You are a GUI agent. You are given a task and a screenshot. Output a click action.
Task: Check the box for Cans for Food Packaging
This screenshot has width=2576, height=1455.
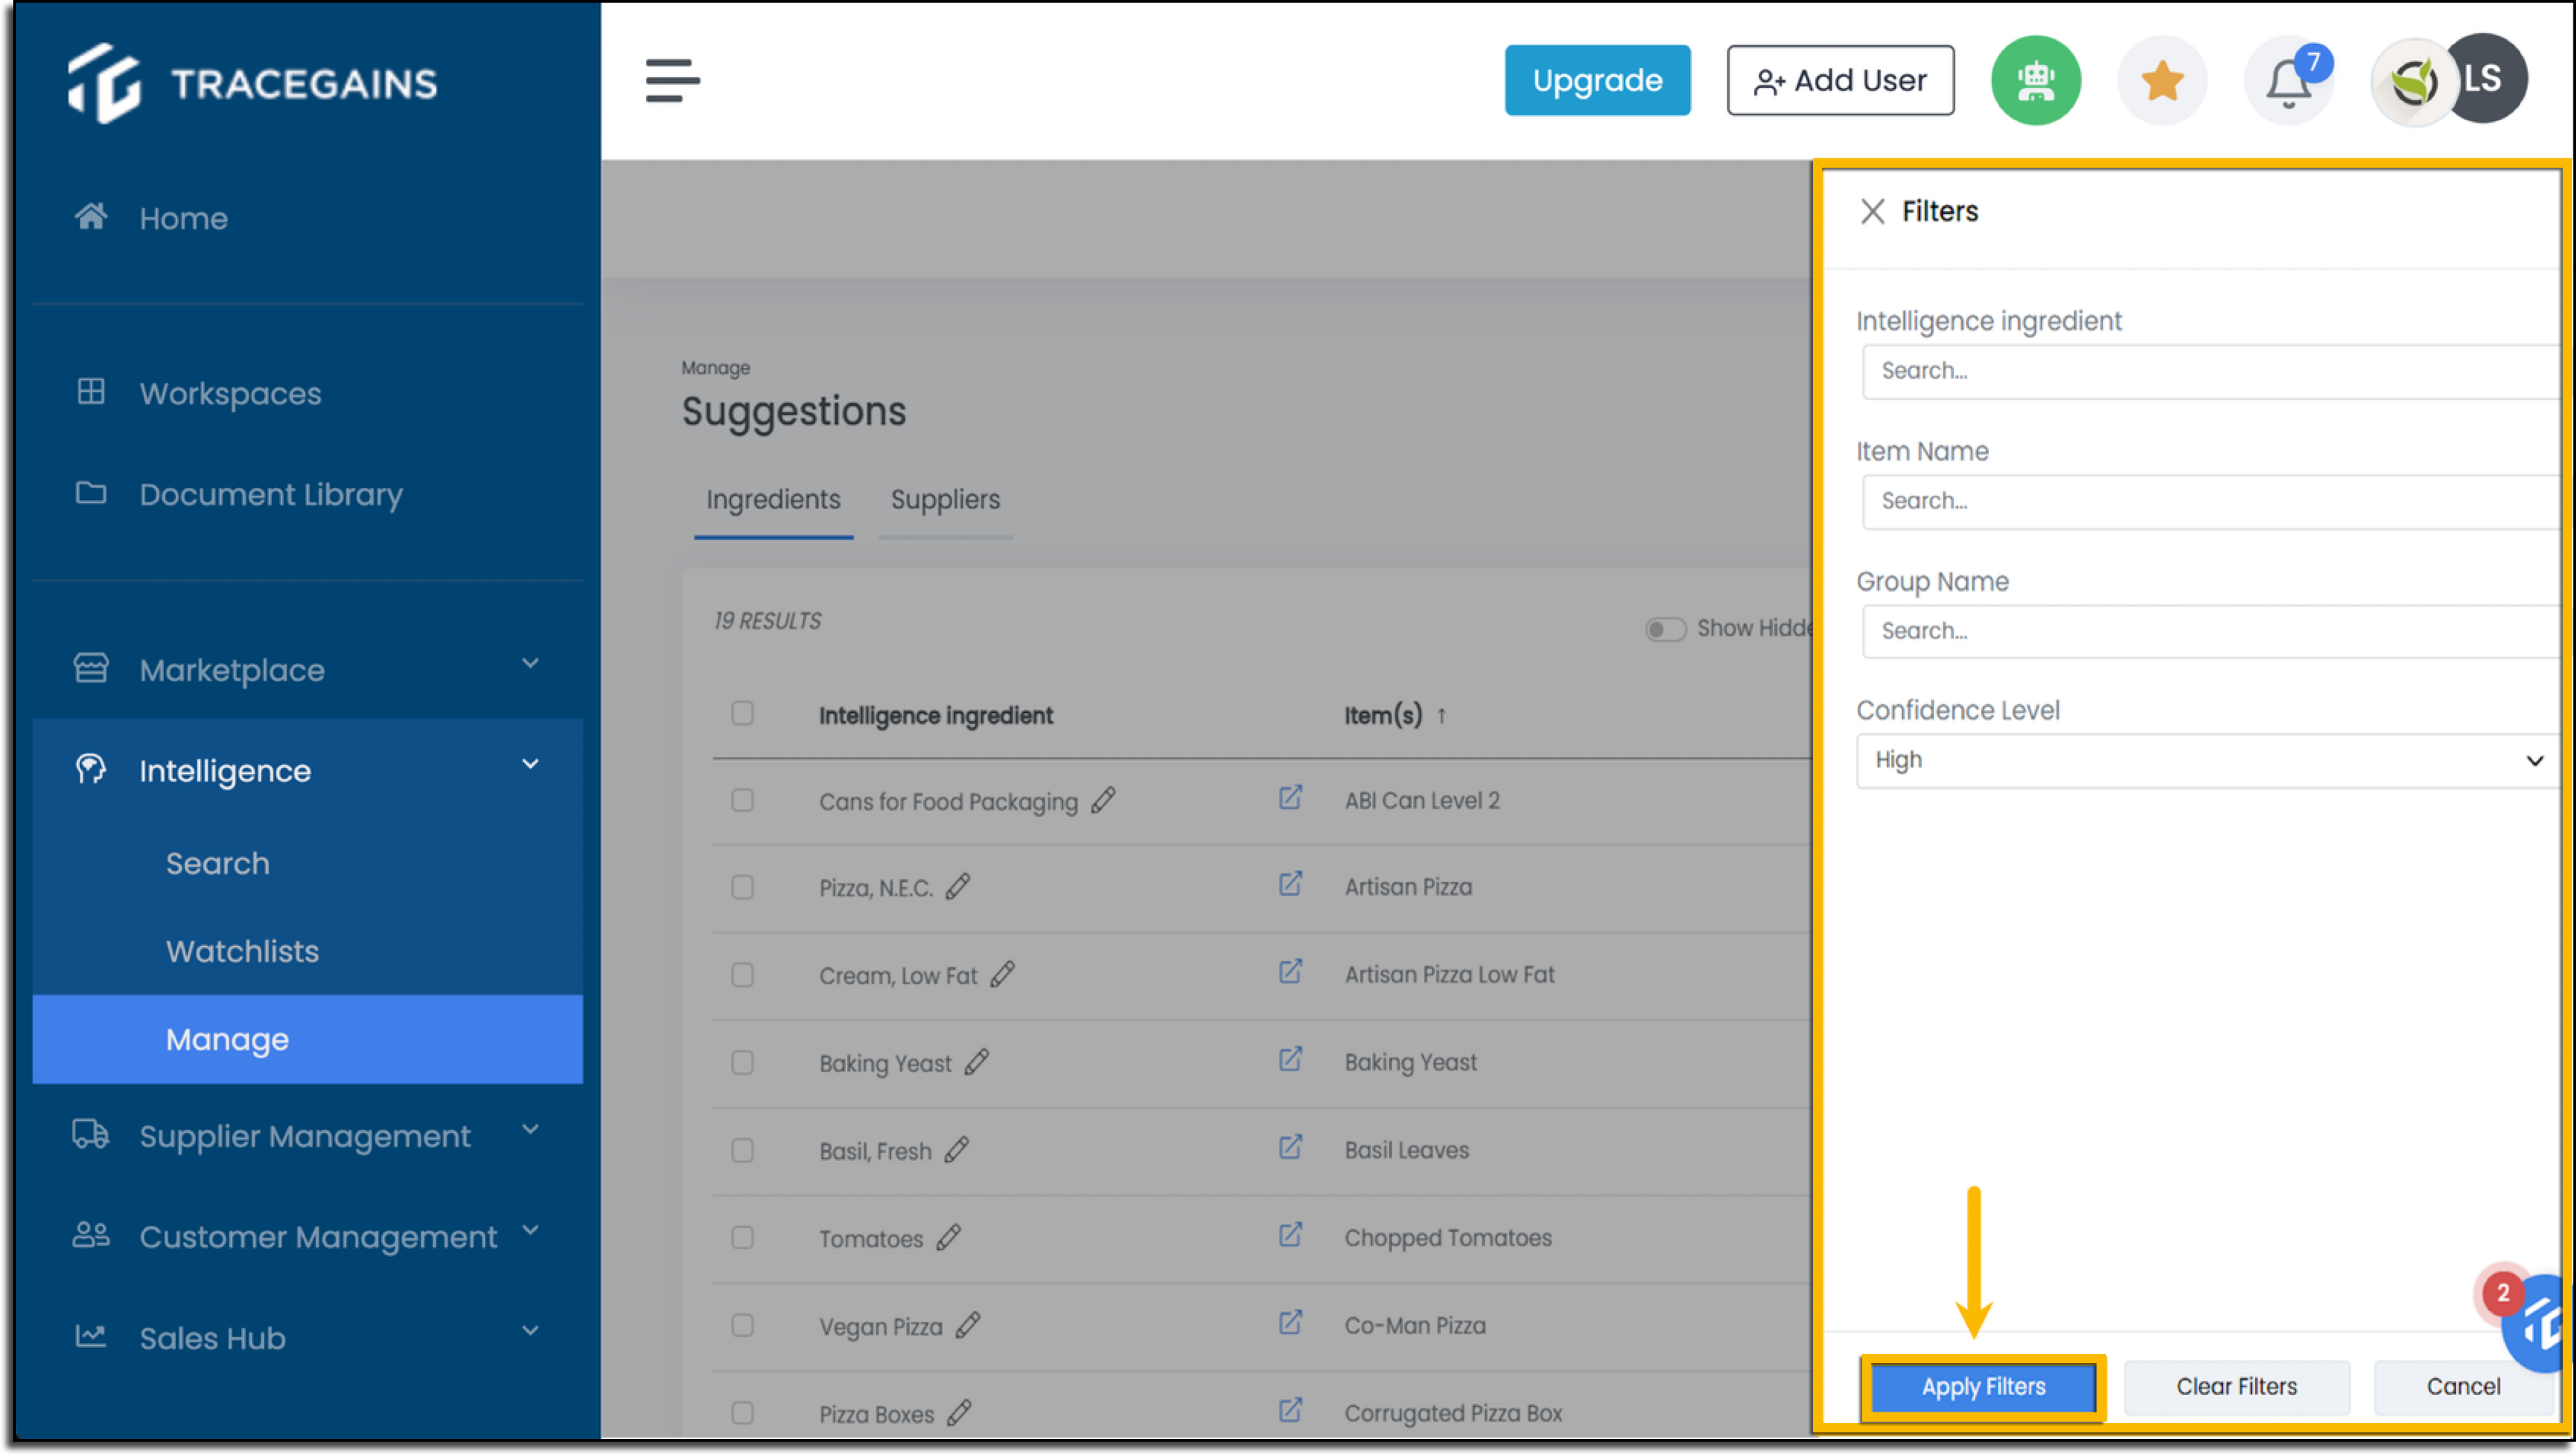[742, 801]
